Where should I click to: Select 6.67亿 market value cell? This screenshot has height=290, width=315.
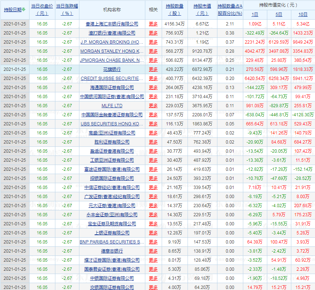202,24
